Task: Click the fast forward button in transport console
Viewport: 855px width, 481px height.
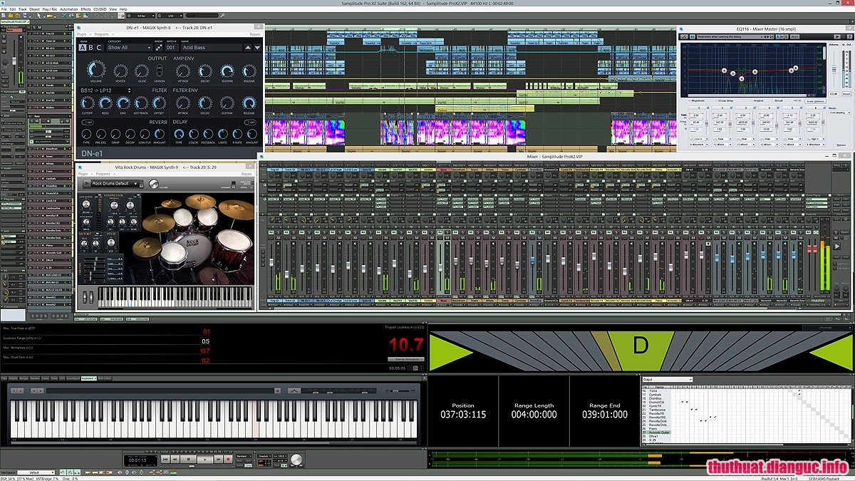Action: pos(219,460)
